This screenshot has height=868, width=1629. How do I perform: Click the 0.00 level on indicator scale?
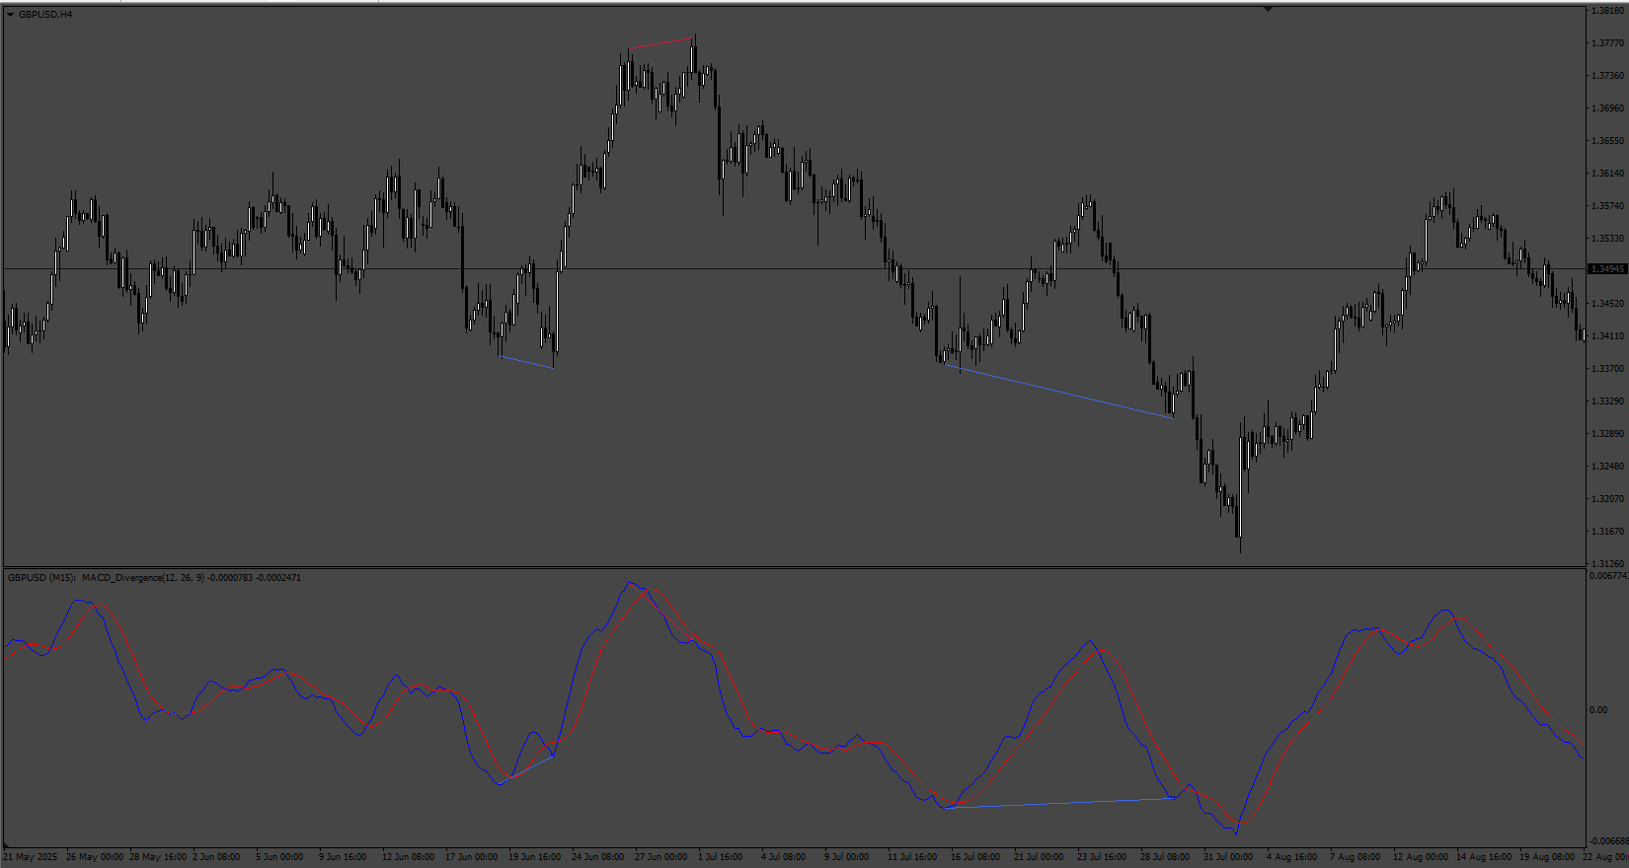point(1598,710)
